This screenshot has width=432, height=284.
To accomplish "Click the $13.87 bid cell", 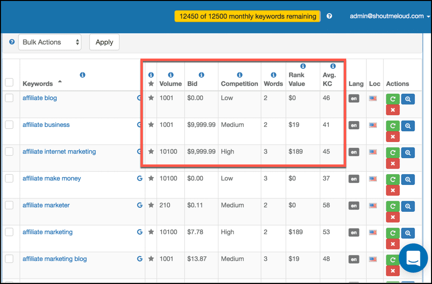I will [196, 259].
